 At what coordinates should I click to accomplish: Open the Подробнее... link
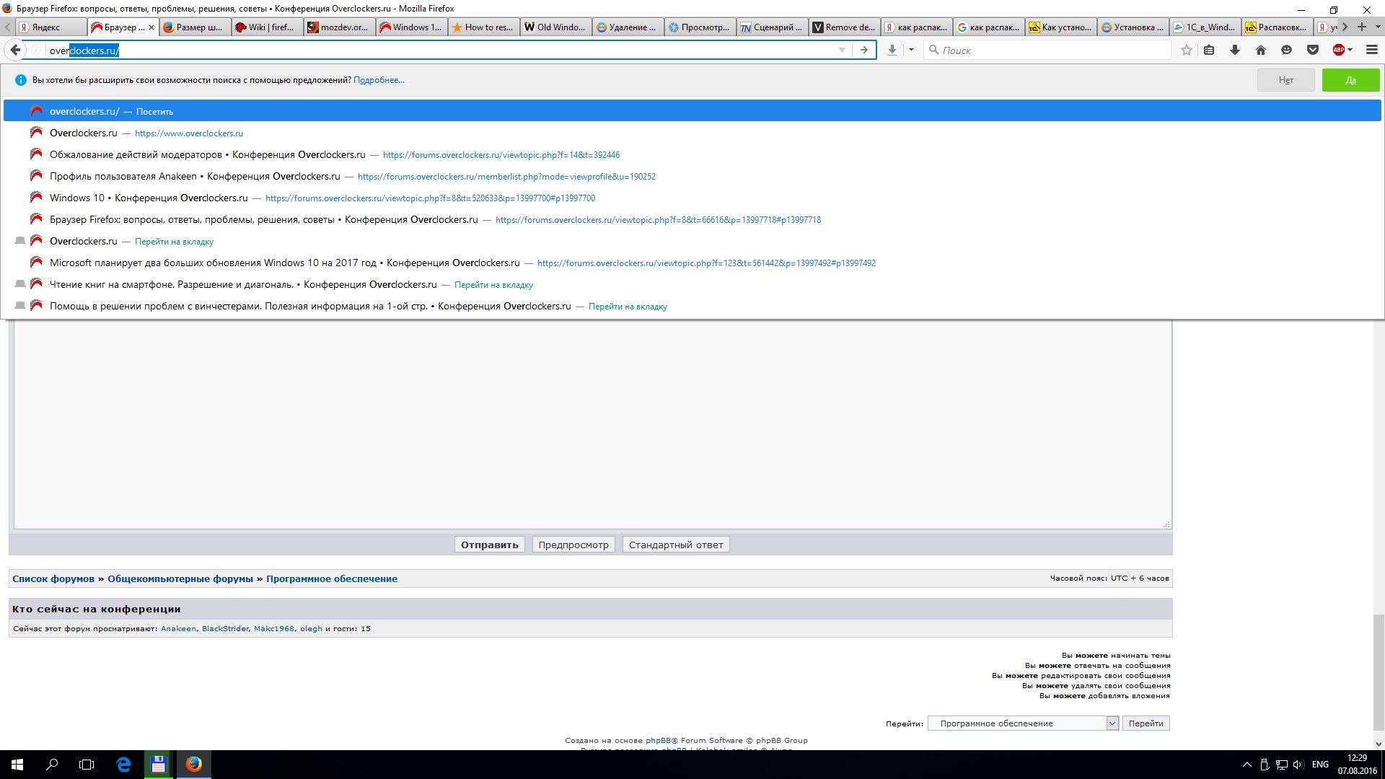[x=379, y=80]
